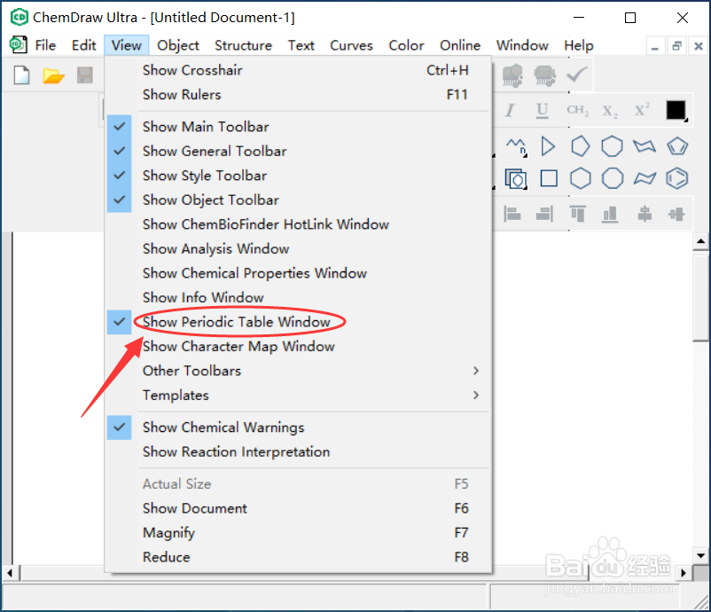Open the Help menu
This screenshot has width=711, height=612.
pyautogui.click(x=579, y=45)
